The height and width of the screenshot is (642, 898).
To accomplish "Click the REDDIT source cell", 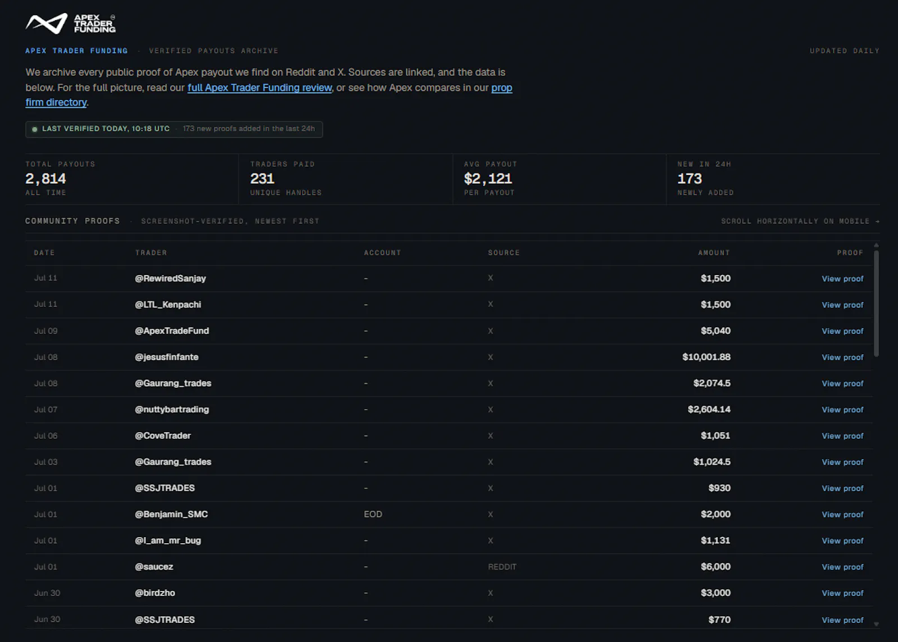I will point(502,567).
